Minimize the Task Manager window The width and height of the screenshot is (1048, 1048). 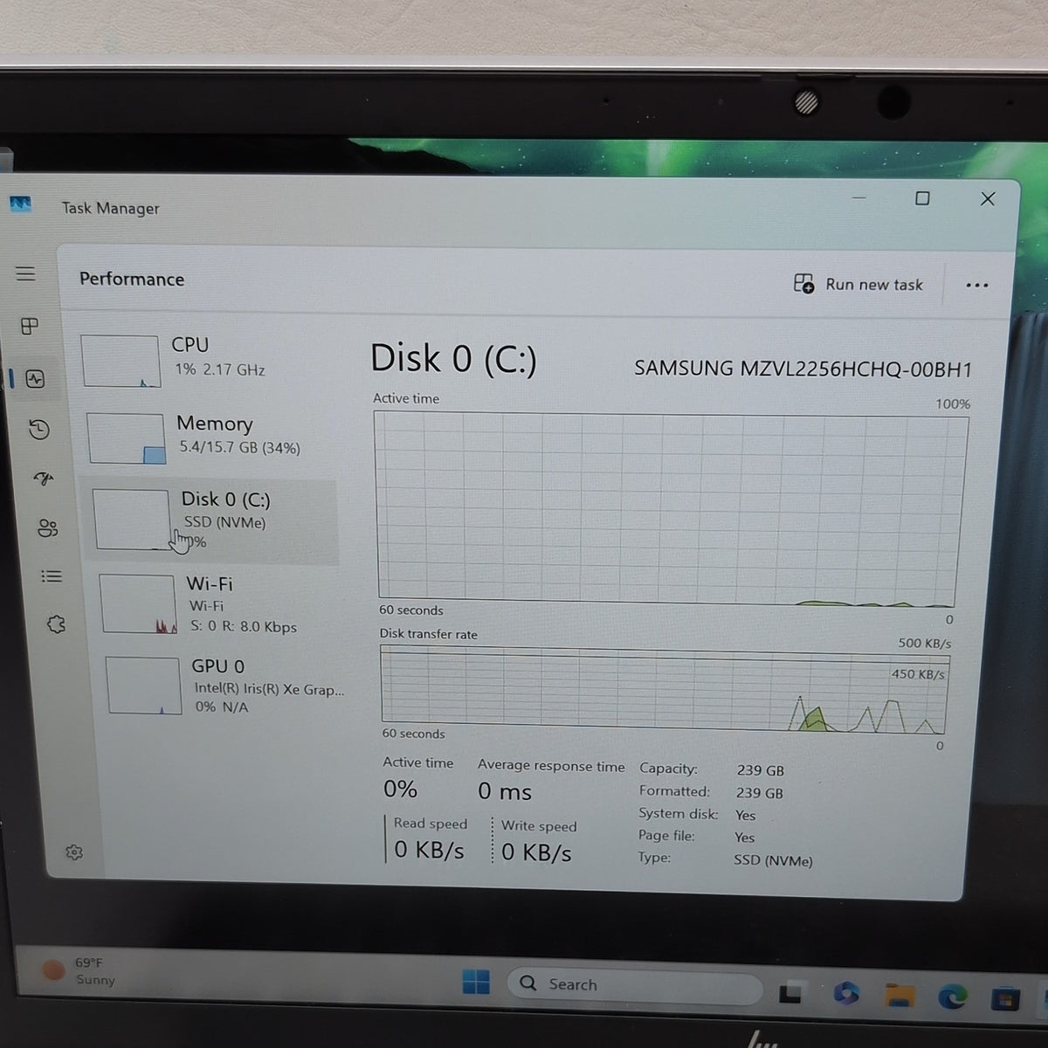point(859,198)
